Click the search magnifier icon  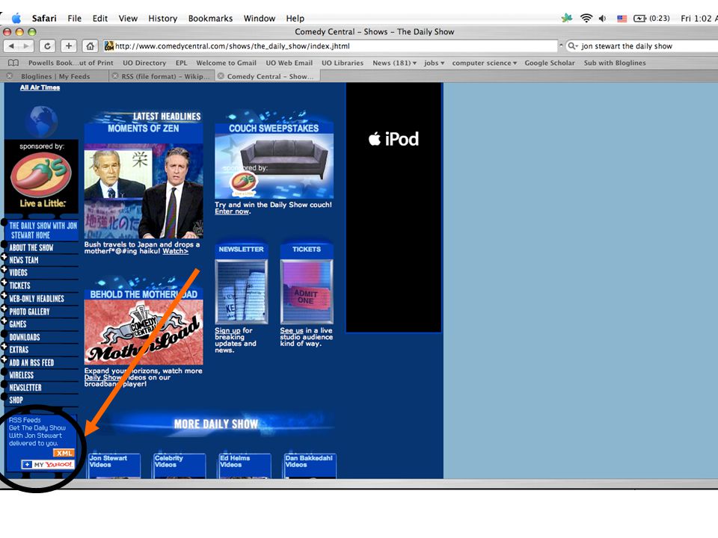[572, 46]
